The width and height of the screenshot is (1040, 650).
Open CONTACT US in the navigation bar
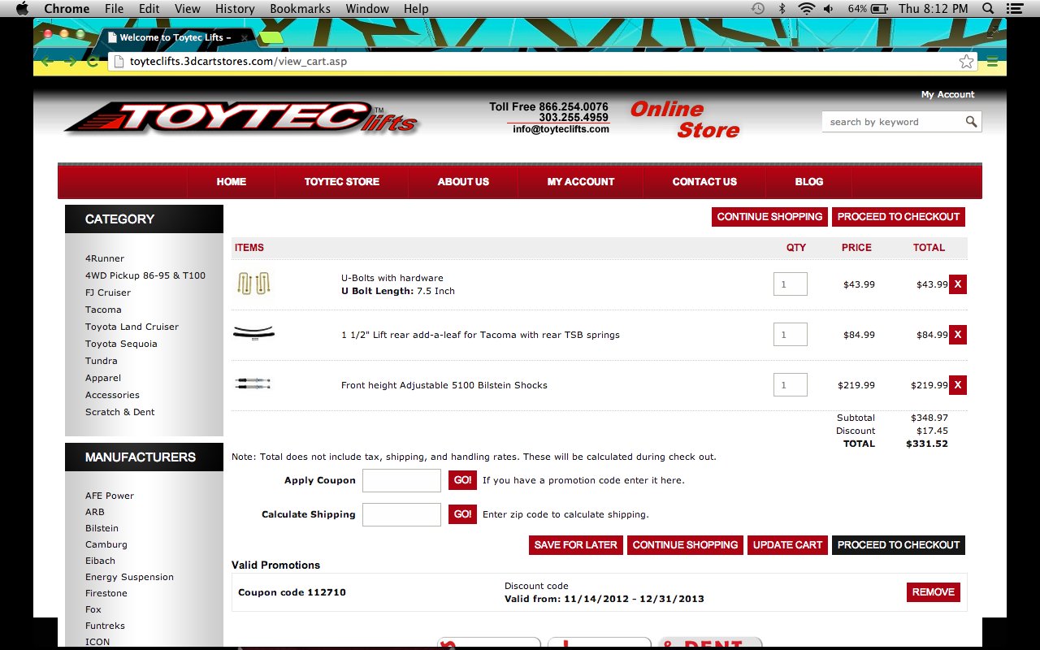(704, 182)
